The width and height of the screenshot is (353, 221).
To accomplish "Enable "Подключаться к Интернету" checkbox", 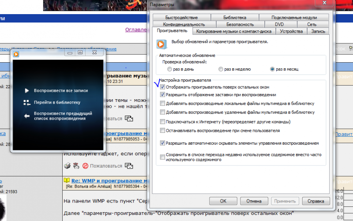I will click(x=163, y=121).
